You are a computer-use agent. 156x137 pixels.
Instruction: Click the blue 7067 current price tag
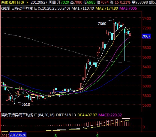point(146,36)
